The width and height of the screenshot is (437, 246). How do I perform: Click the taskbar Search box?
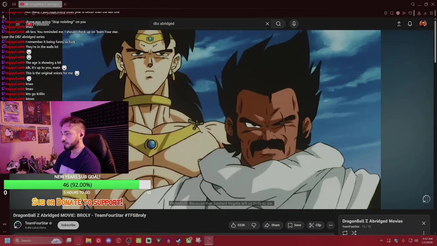pos(38,241)
